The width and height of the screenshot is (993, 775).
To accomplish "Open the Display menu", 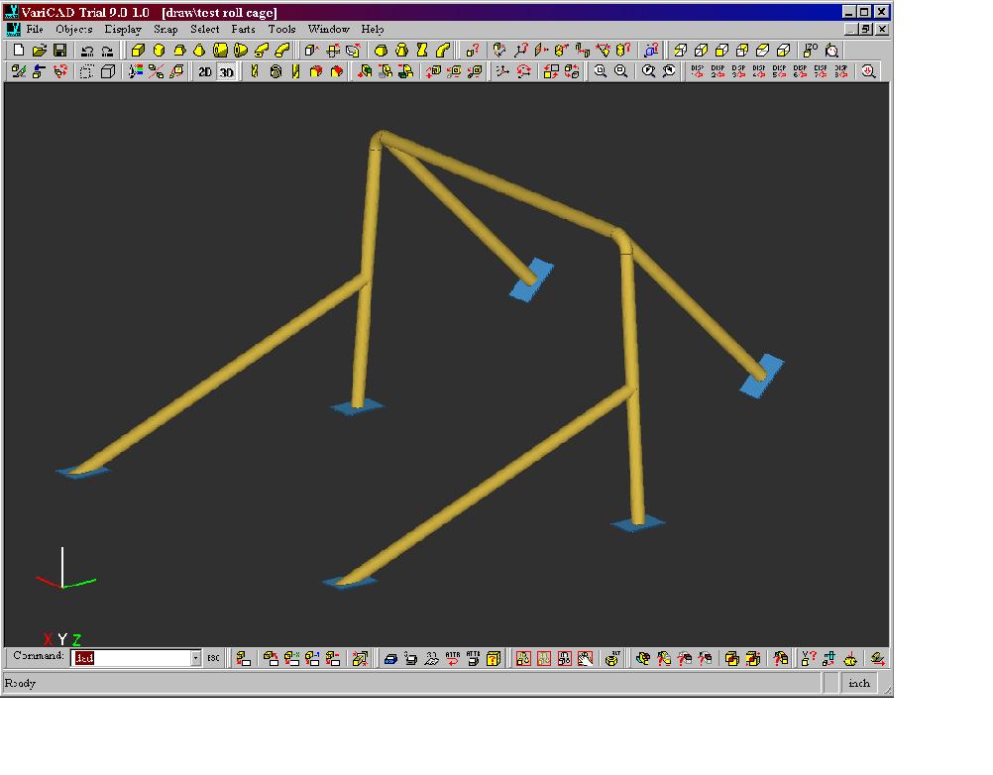I will click(123, 29).
